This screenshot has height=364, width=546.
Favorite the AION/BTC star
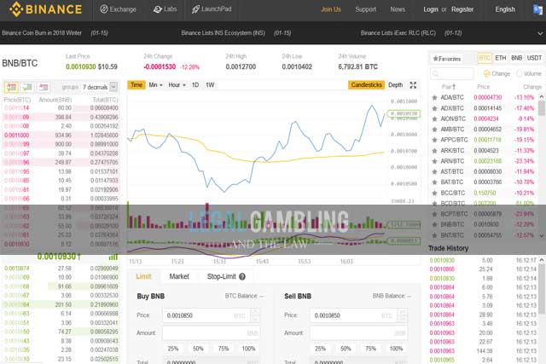tap(434, 119)
